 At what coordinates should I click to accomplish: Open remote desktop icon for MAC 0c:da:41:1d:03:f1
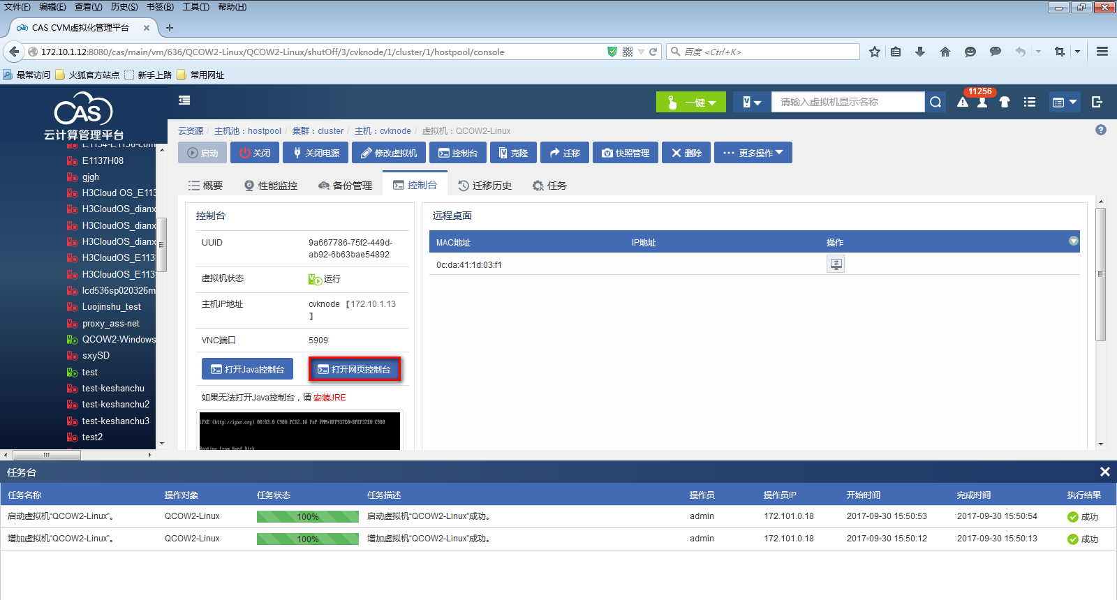(x=835, y=264)
